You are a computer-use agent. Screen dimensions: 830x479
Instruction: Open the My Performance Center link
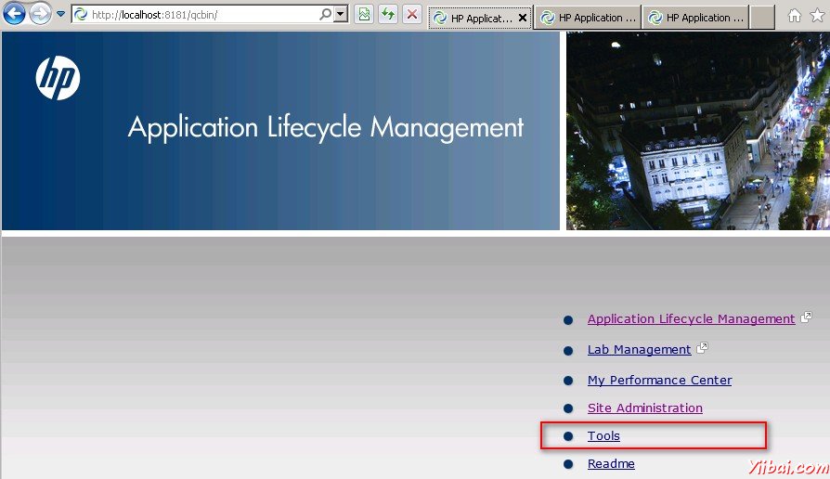pos(659,381)
